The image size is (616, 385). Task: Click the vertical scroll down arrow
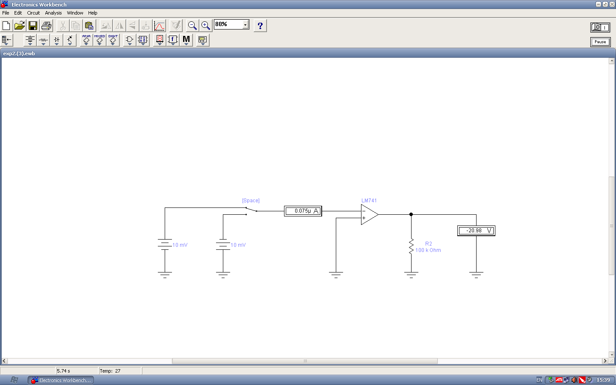612,355
